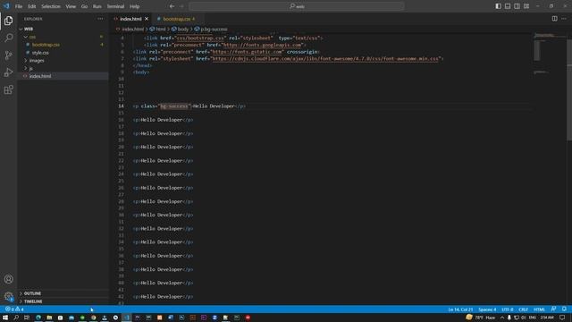Open the Go menu
The width and height of the screenshot is (572, 322).
[x=84, y=6]
